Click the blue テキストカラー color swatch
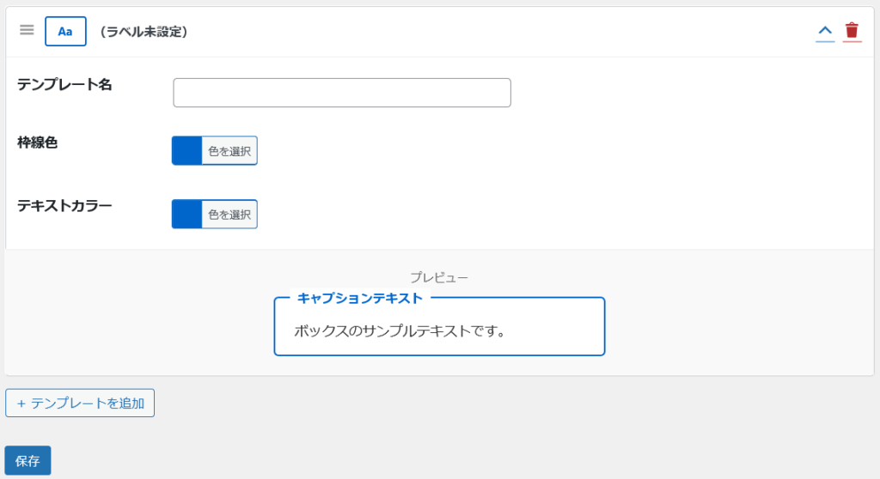Image resolution: width=880 pixels, height=479 pixels. tap(187, 214)
